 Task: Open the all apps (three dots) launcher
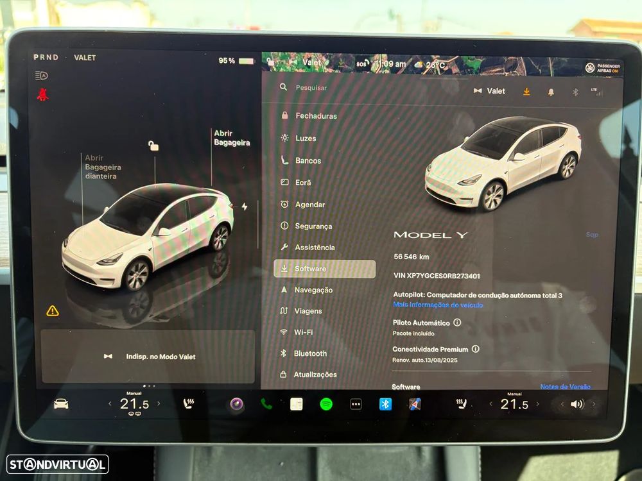(x=356, y=404)
